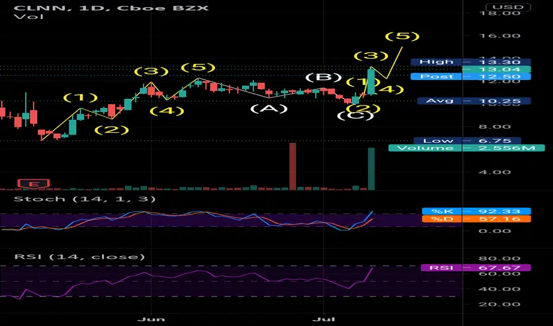
Task: Select the Vol indicator label
Action: 29,17
